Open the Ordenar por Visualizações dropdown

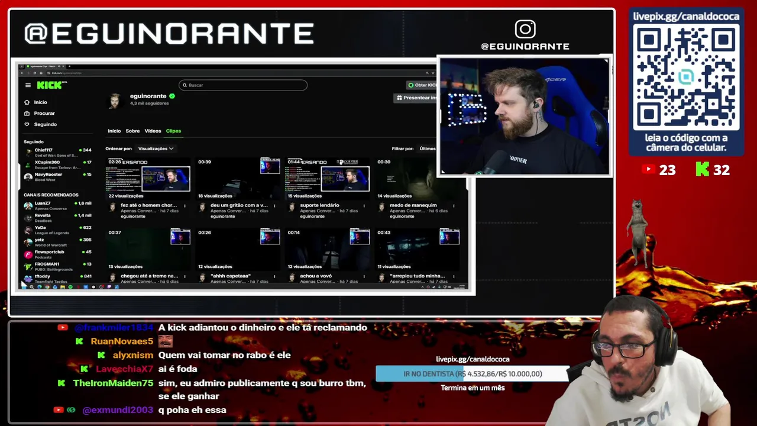click(156, 149)
